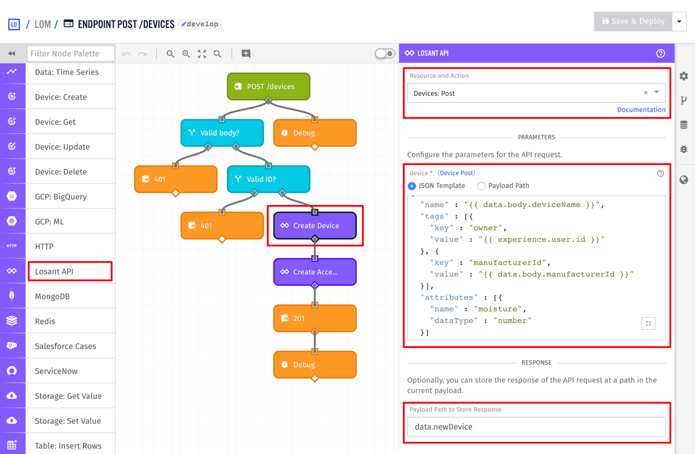The image size is (695, 454).
Task: Zoom out the workflow canvas
Action: pos(170,54)
